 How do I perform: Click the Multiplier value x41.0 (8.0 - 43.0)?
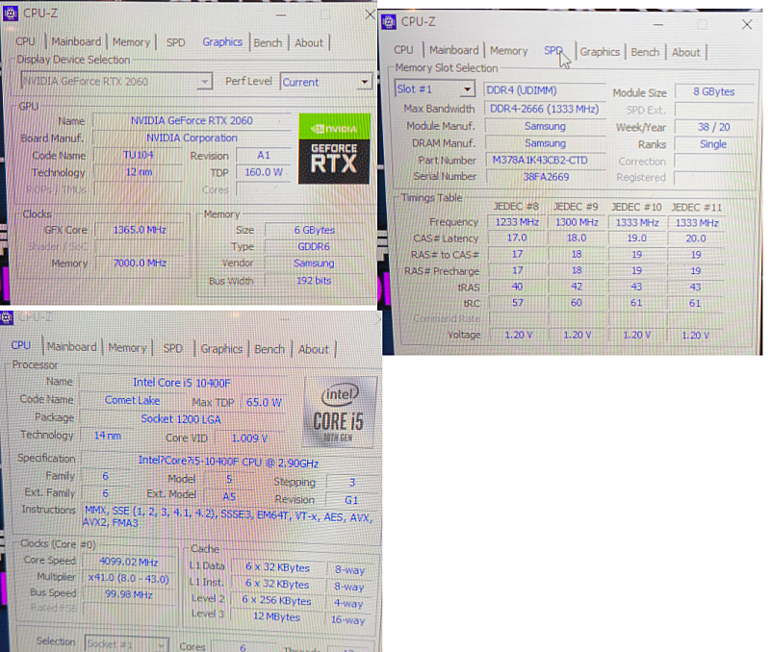pyautogui.click(x=129, y=579)
